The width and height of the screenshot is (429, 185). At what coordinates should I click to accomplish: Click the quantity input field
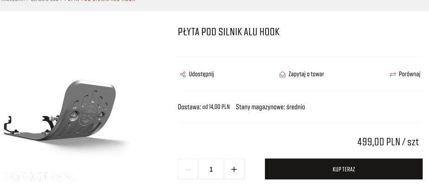pos(211,169)
